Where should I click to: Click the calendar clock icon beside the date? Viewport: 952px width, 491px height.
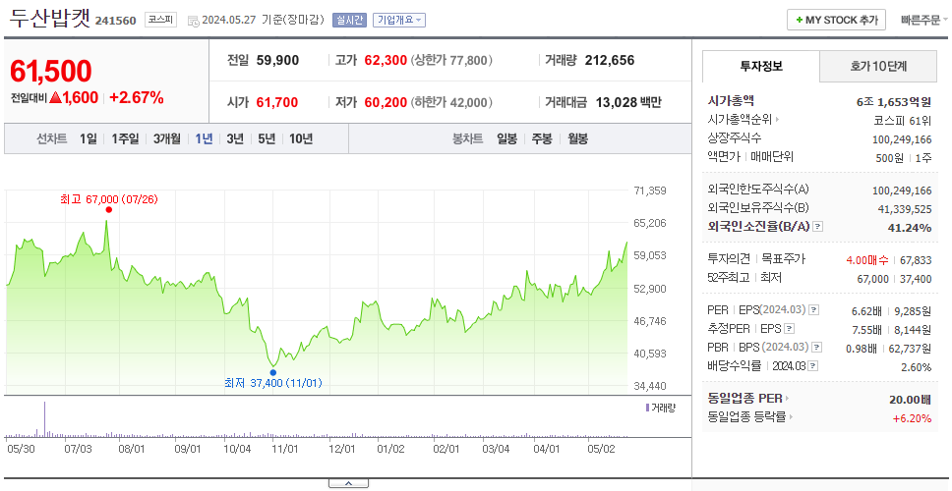click(x=193, y=21)
